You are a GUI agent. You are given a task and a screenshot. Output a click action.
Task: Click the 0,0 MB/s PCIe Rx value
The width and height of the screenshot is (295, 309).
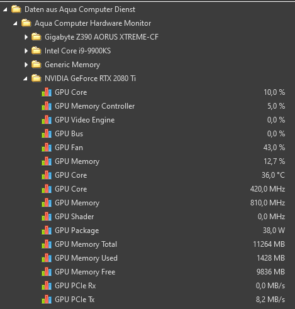(x=270, y=286)
